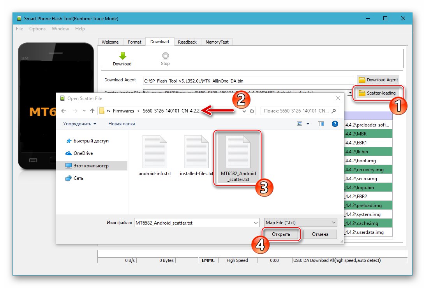Click the Stop icon in the toolbar
The image size is (425, 288).
tap(165, 56)
